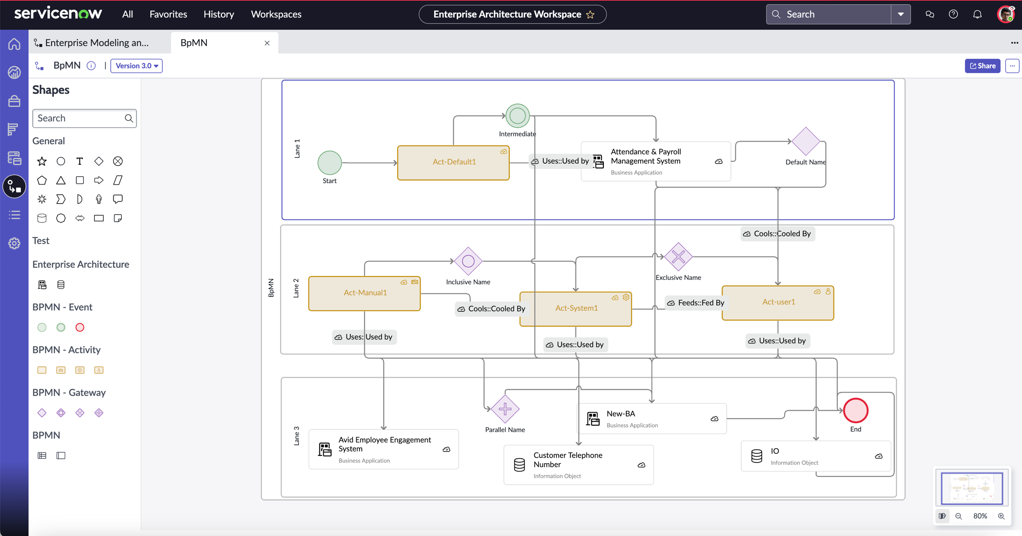Select the speech bubble callout shape
1022x536 pixels.
tap(118, 199)
